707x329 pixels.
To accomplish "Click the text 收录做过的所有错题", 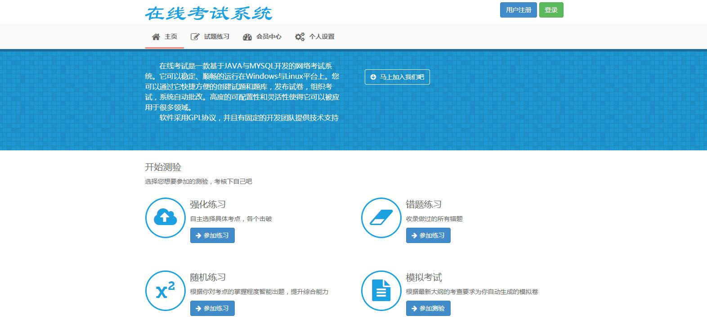I will pos(434,219).
